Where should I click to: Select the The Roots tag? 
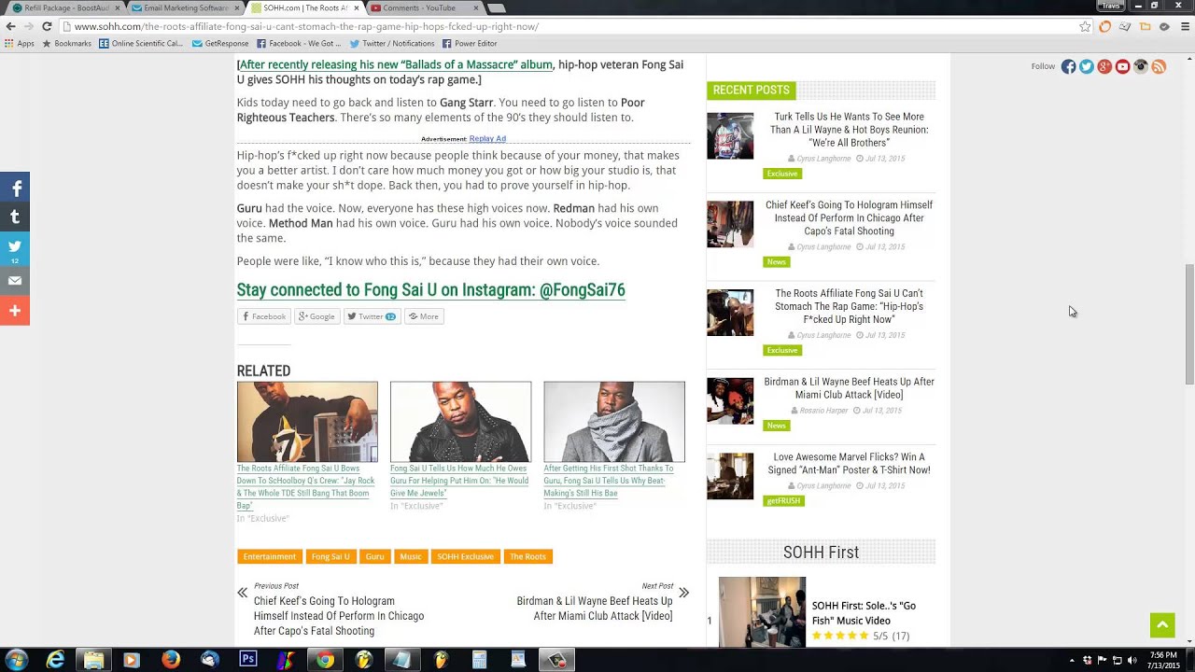pyautogui.click(x=527, y=556)
